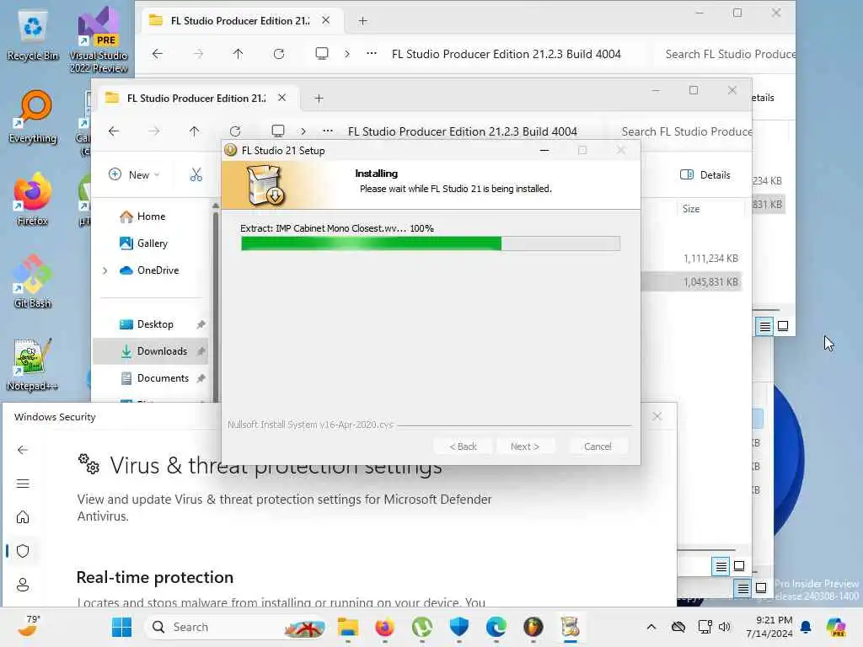Add a new tab in front Explorer
Screen dimensions: 863x647
coord(319,99)
